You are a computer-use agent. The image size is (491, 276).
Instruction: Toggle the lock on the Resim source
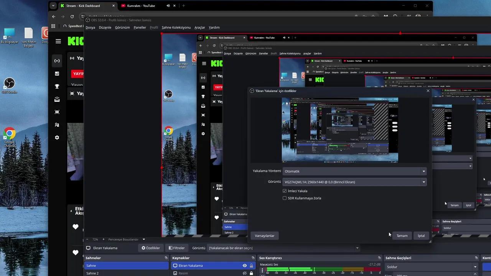pos(251,273)
